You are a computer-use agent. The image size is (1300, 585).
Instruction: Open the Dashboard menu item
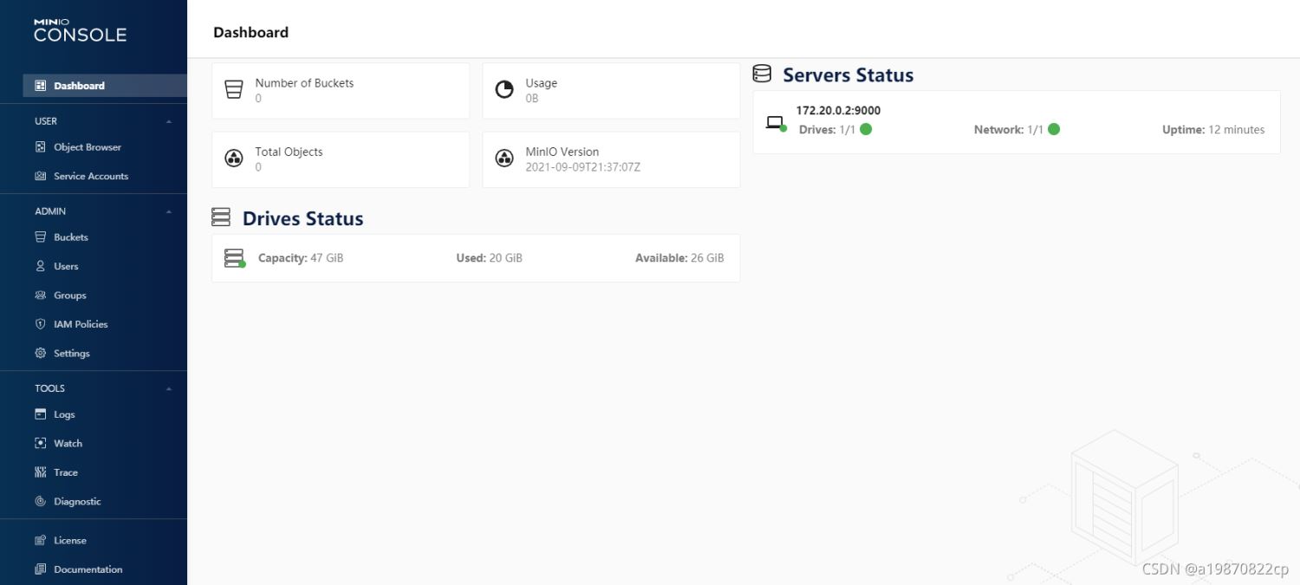coord(105,86)
